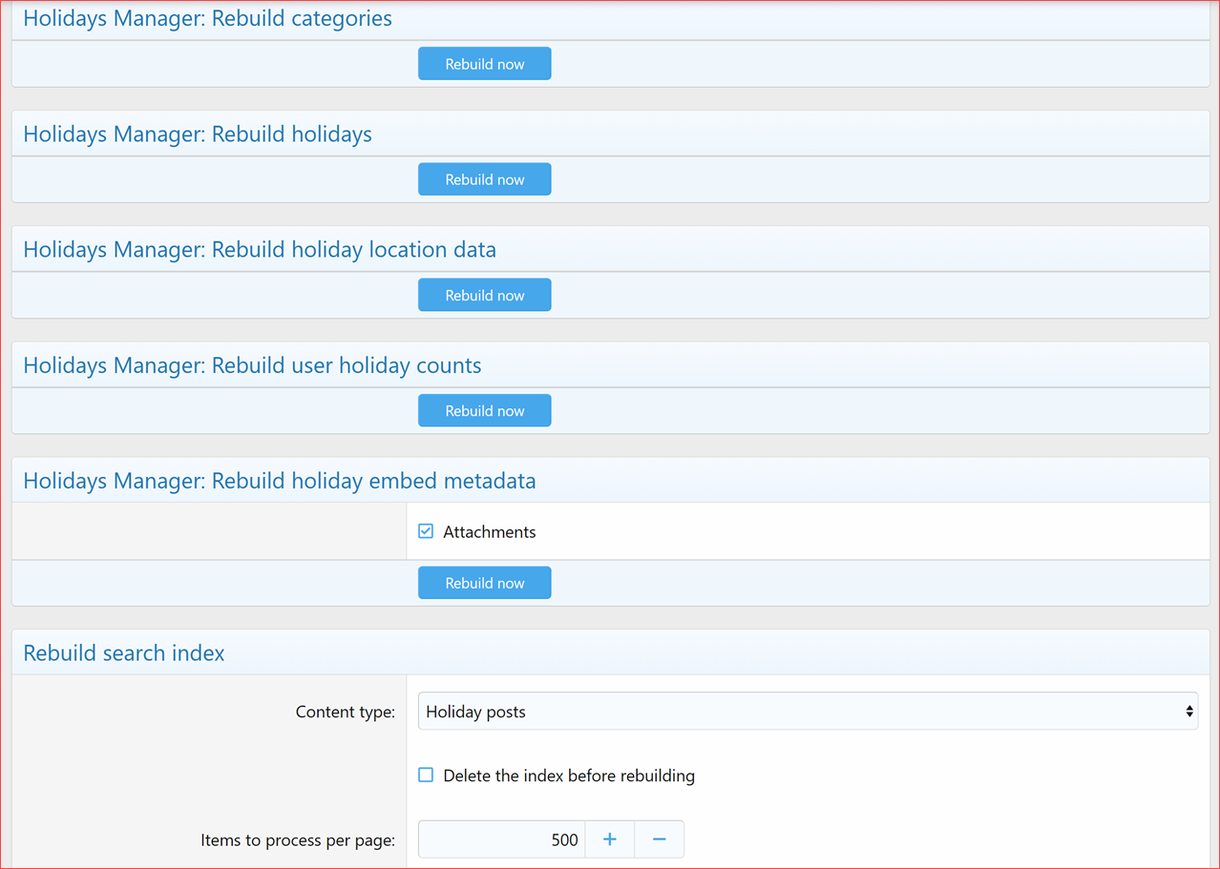Screen dimensions: 1220x869
Task: Click Rebuild now under Rebuild holidays
Action: (x=484, y=178)
